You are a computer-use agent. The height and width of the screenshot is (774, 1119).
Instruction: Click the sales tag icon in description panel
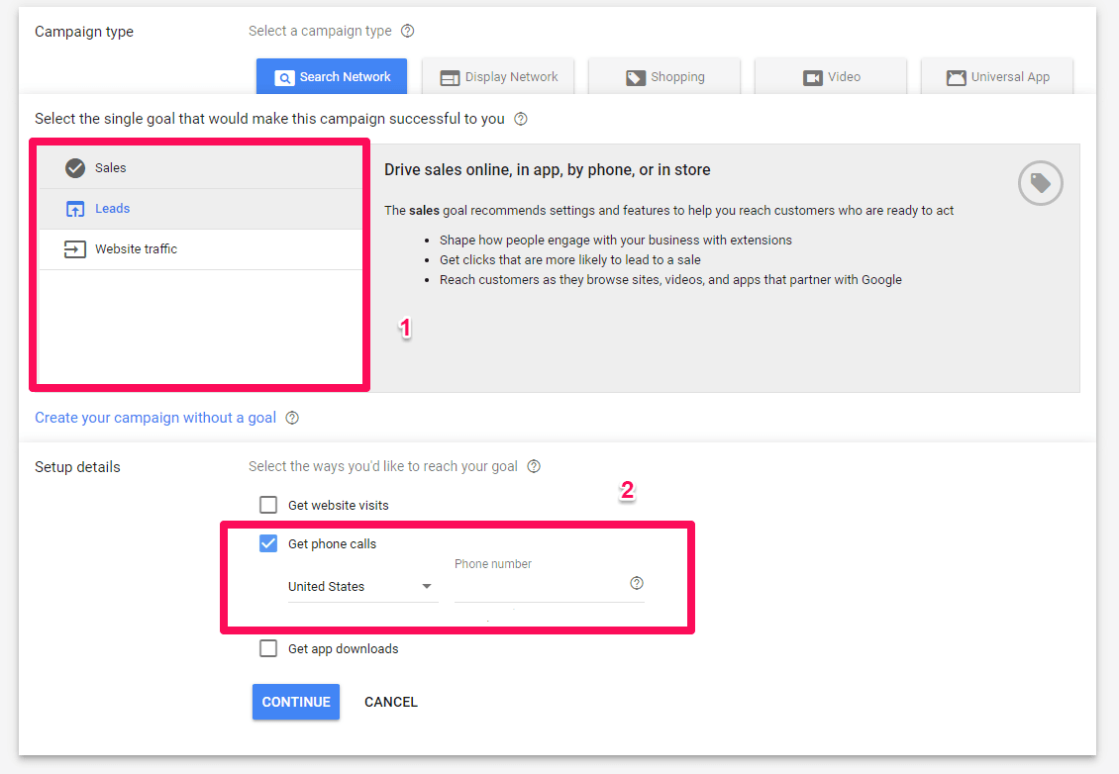(1040, 183)
